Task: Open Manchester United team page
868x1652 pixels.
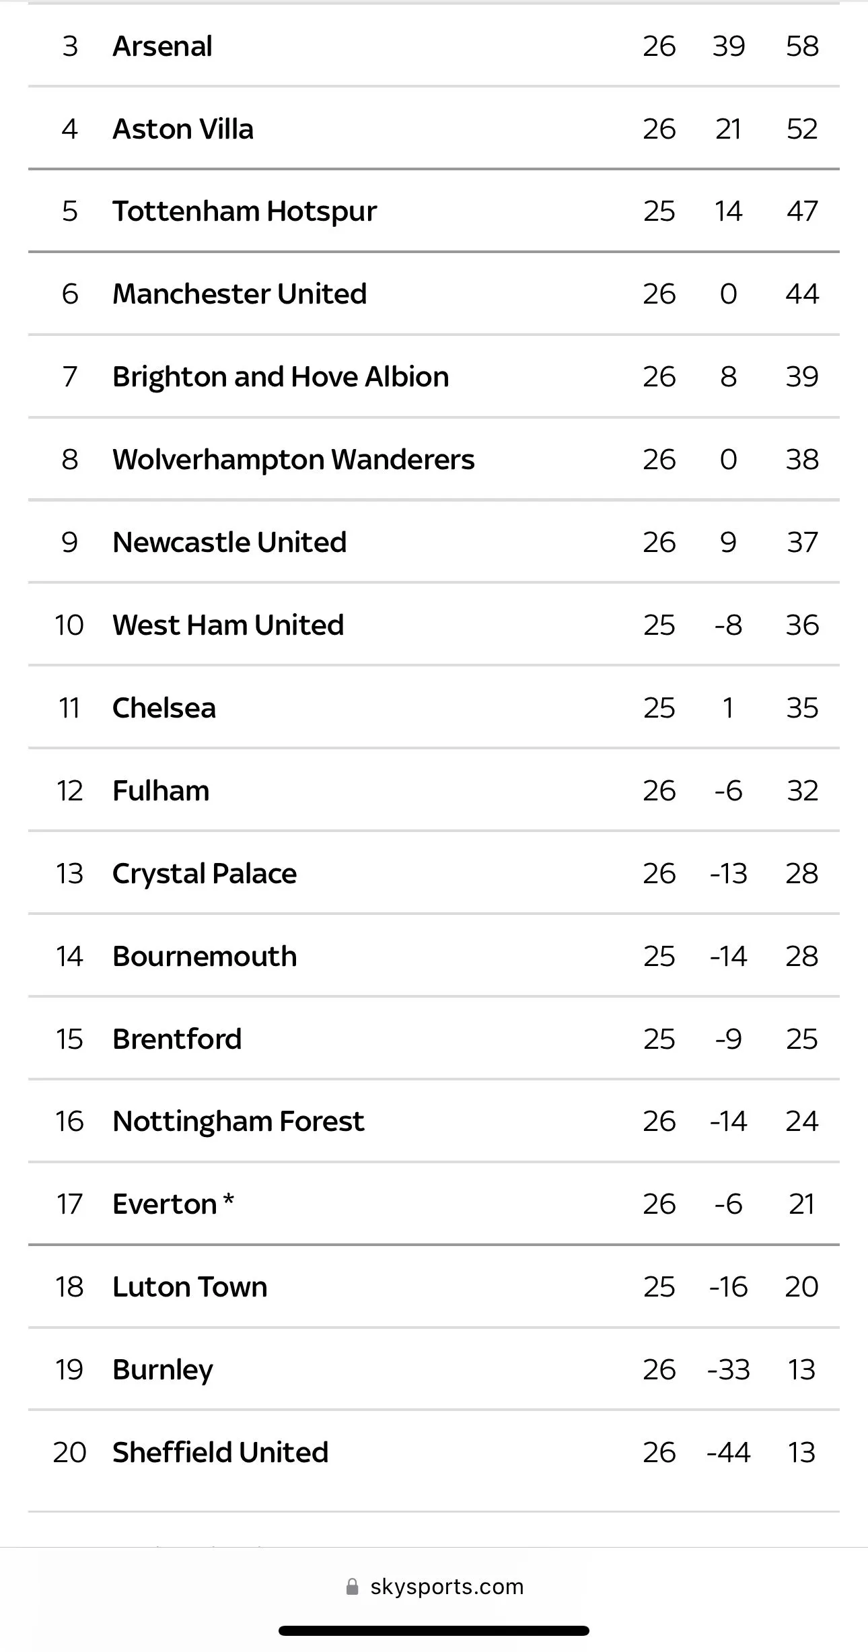Action: tap(240, 294)
